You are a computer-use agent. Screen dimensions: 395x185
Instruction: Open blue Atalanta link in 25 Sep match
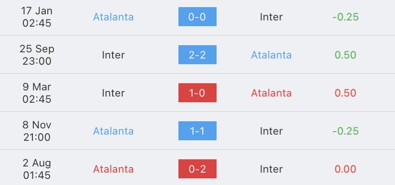coord(271,55)
